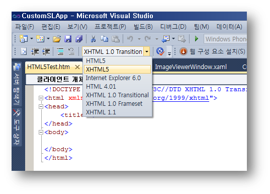
Task: Select XHTML 1.0 Transitional option
Action: pos(118,95)
